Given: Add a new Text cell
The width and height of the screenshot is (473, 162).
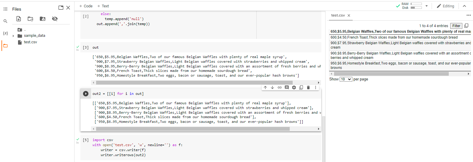Looking at the screenshot, I should coord(103,6).
